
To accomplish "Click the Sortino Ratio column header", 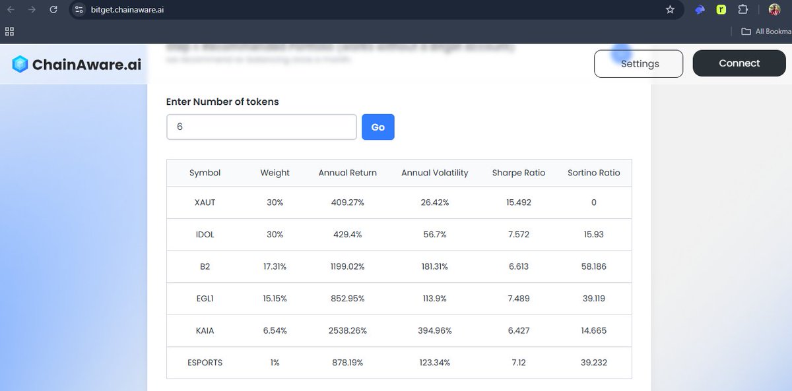I will 594,173.
